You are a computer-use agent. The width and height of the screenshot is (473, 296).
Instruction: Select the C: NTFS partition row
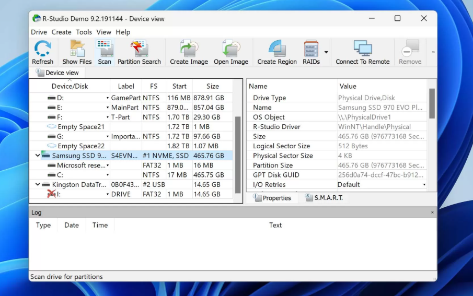pos(60,175)
